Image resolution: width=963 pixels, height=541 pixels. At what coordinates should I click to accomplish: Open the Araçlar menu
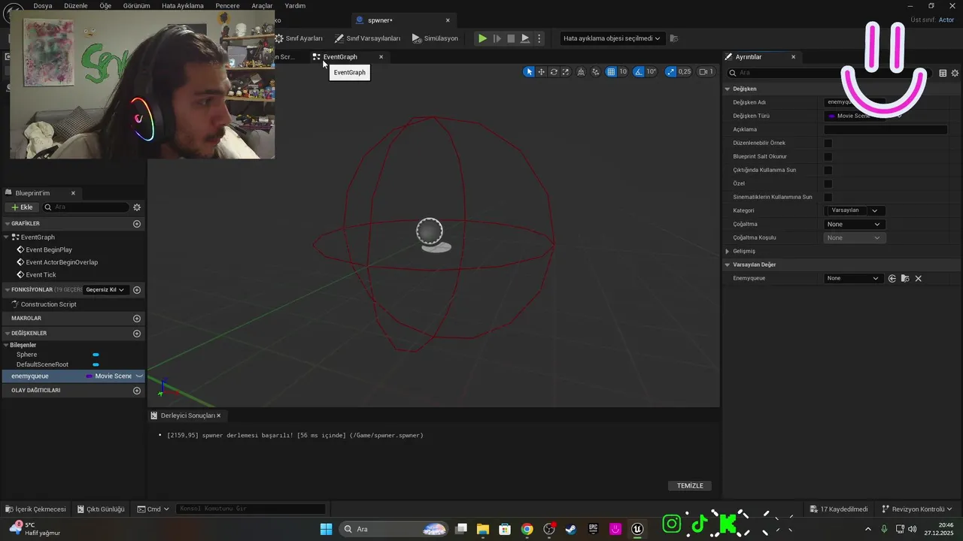click(262, 5)
